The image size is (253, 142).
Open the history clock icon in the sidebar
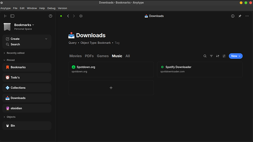tap(51, 16)
